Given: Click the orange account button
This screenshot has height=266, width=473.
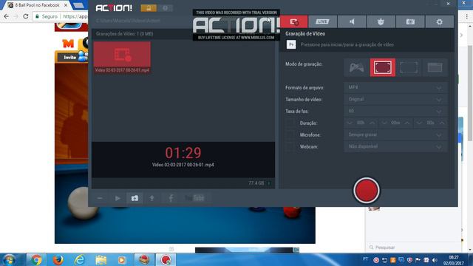Looking at the screenshot, I should (149, 8).
